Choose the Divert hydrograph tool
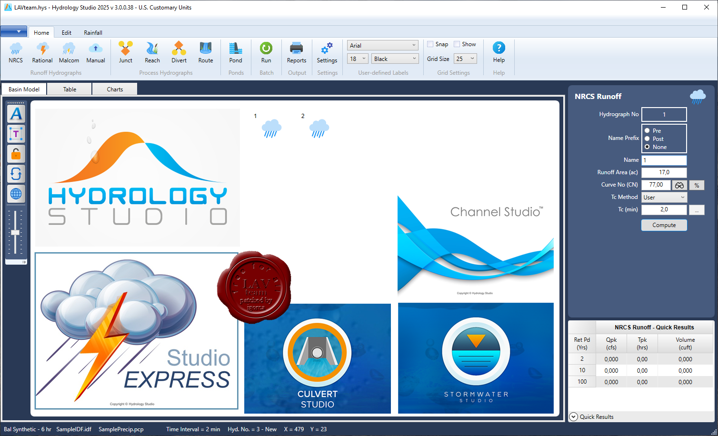This screenshot has width=718, height=436. click(x=179, y=52)
